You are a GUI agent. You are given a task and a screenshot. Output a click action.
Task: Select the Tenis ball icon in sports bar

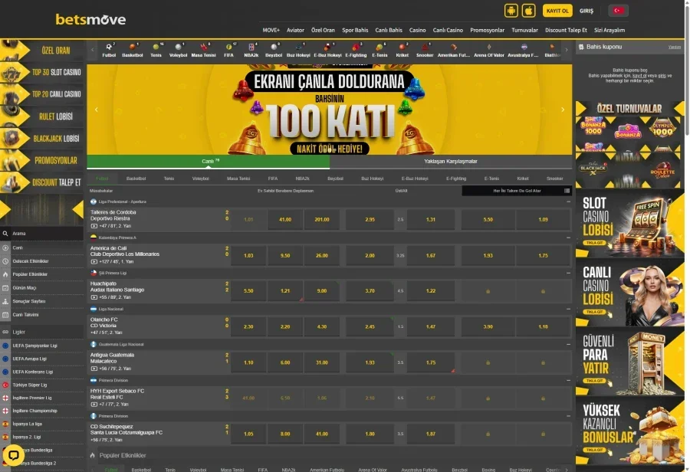(x=156, y=47)
